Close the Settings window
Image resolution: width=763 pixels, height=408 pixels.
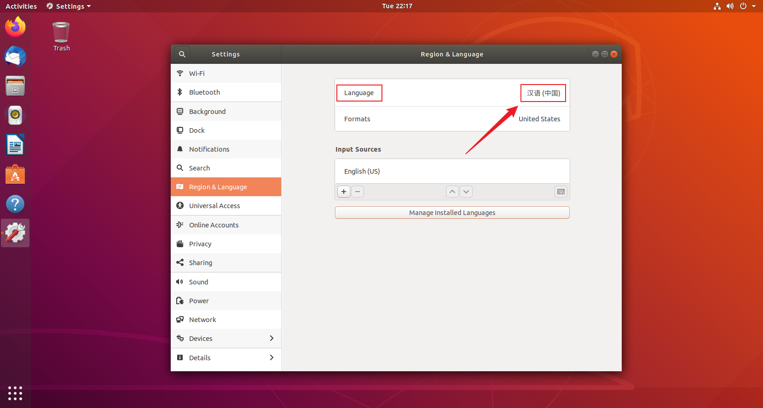click(x=614, y=54)
